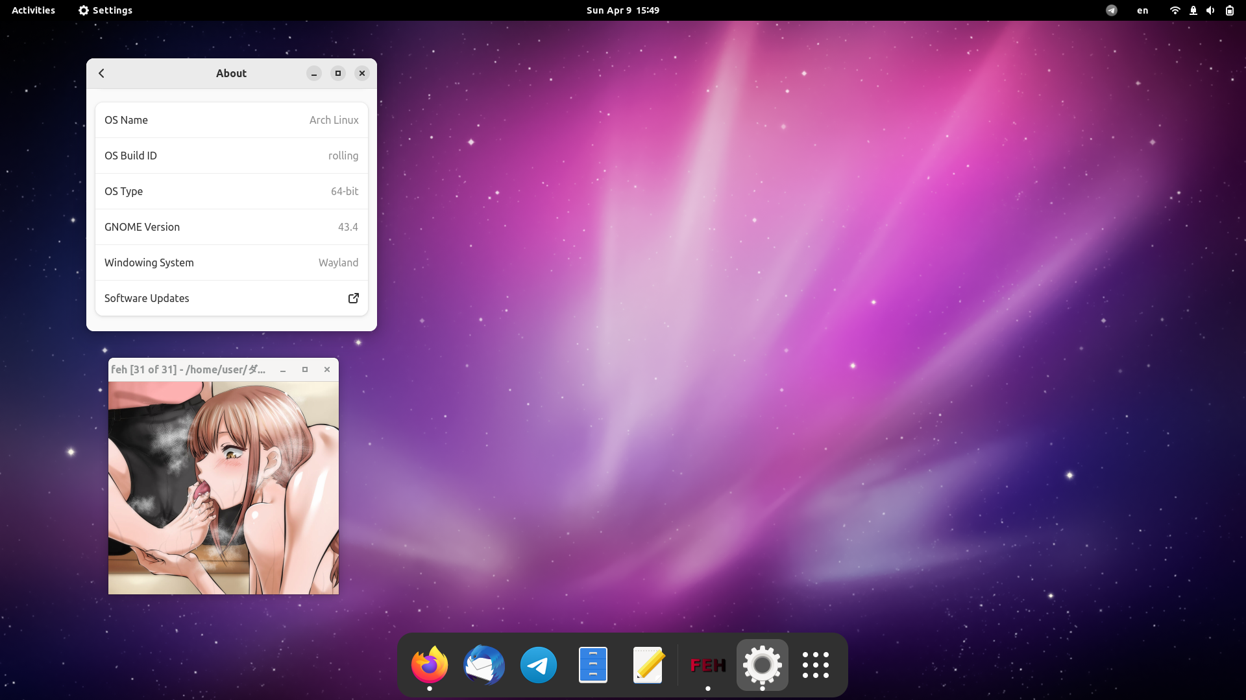Select the Windowing System row
1246x700 pixels.
232,262
